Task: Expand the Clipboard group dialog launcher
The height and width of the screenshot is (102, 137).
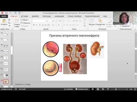Action: 12,29
